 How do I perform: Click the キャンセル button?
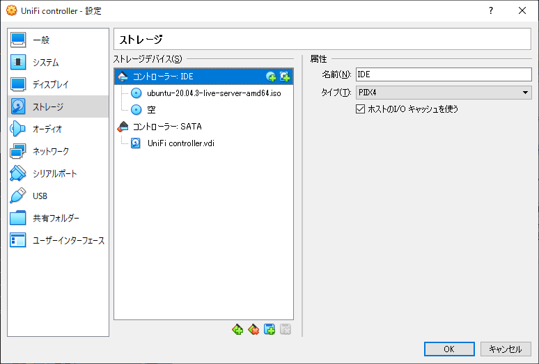[x=506, y=349]
